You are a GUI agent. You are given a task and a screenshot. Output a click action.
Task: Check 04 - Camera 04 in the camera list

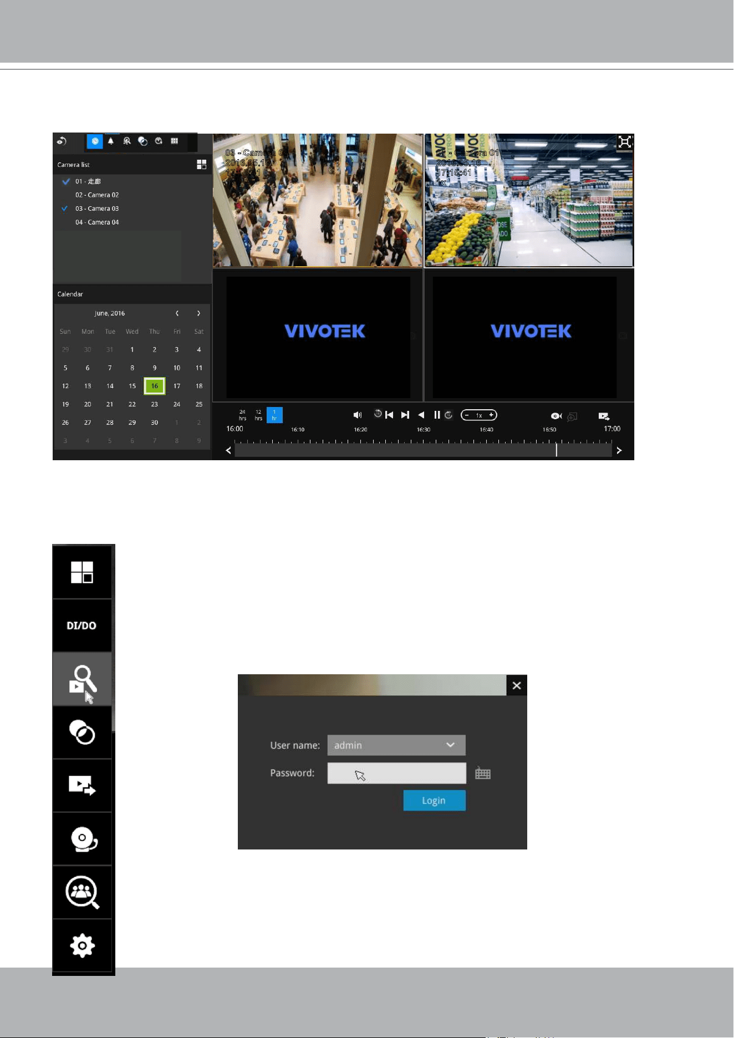pyautogui.click(x=65, y=222)
